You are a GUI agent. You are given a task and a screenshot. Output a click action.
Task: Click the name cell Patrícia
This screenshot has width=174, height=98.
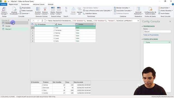(x=65, y=33)
